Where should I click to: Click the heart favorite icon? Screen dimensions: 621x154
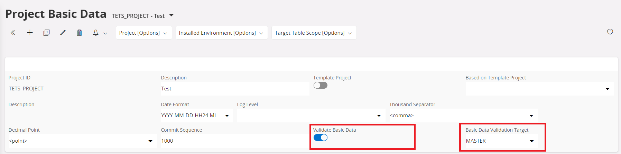[610, 32]
